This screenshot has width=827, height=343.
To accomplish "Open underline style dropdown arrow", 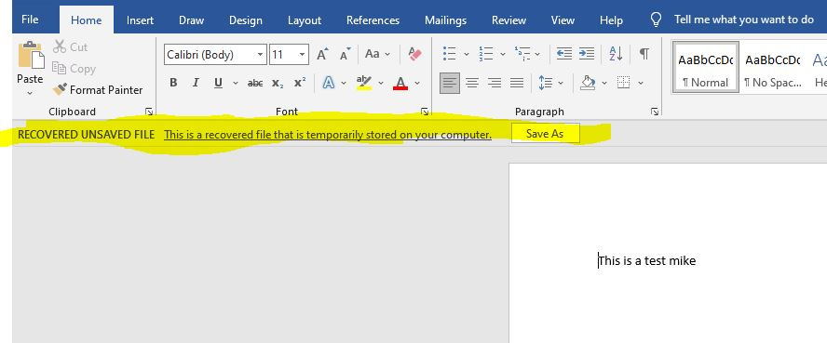I will [236, 83].
